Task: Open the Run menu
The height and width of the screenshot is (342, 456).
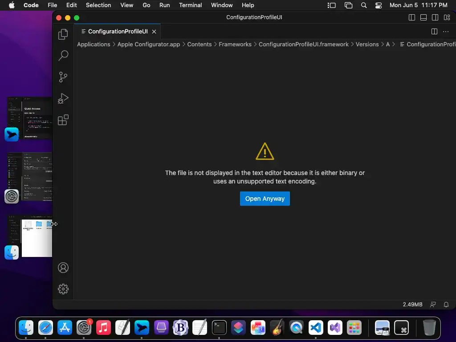Action: click(165, 5)
